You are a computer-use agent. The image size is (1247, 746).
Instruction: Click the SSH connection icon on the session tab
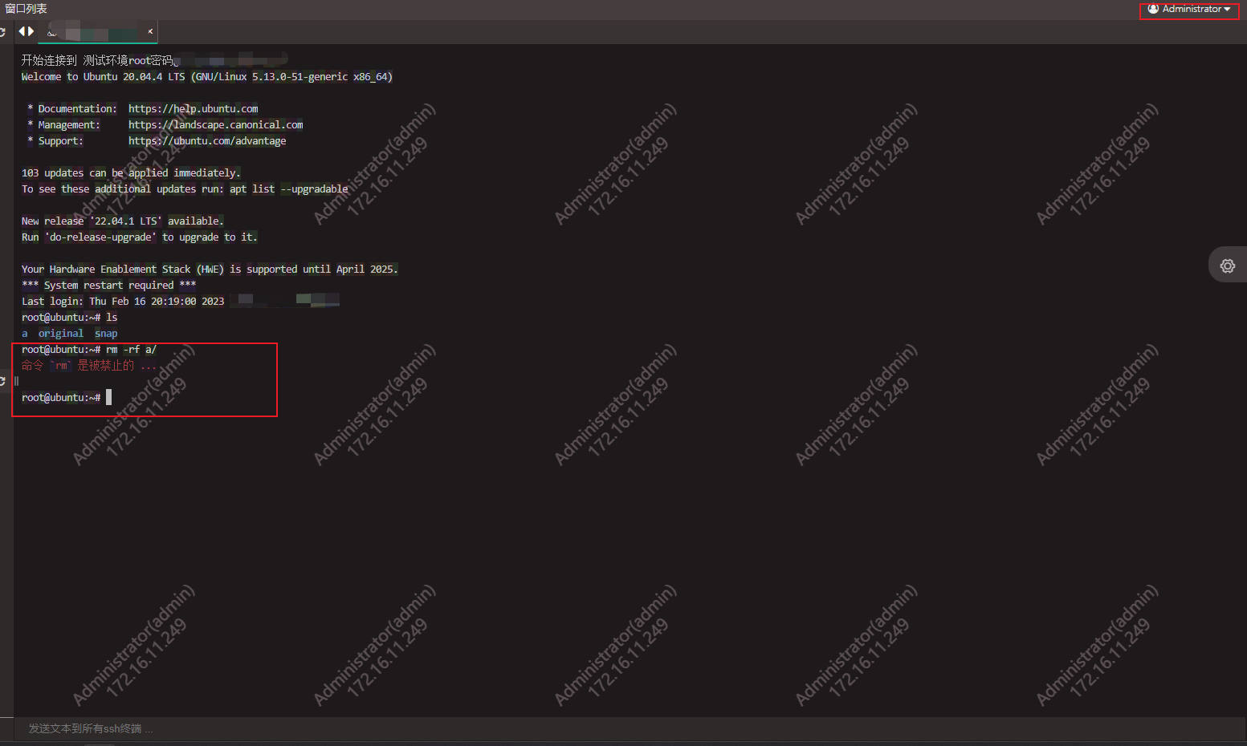[50, 31]
